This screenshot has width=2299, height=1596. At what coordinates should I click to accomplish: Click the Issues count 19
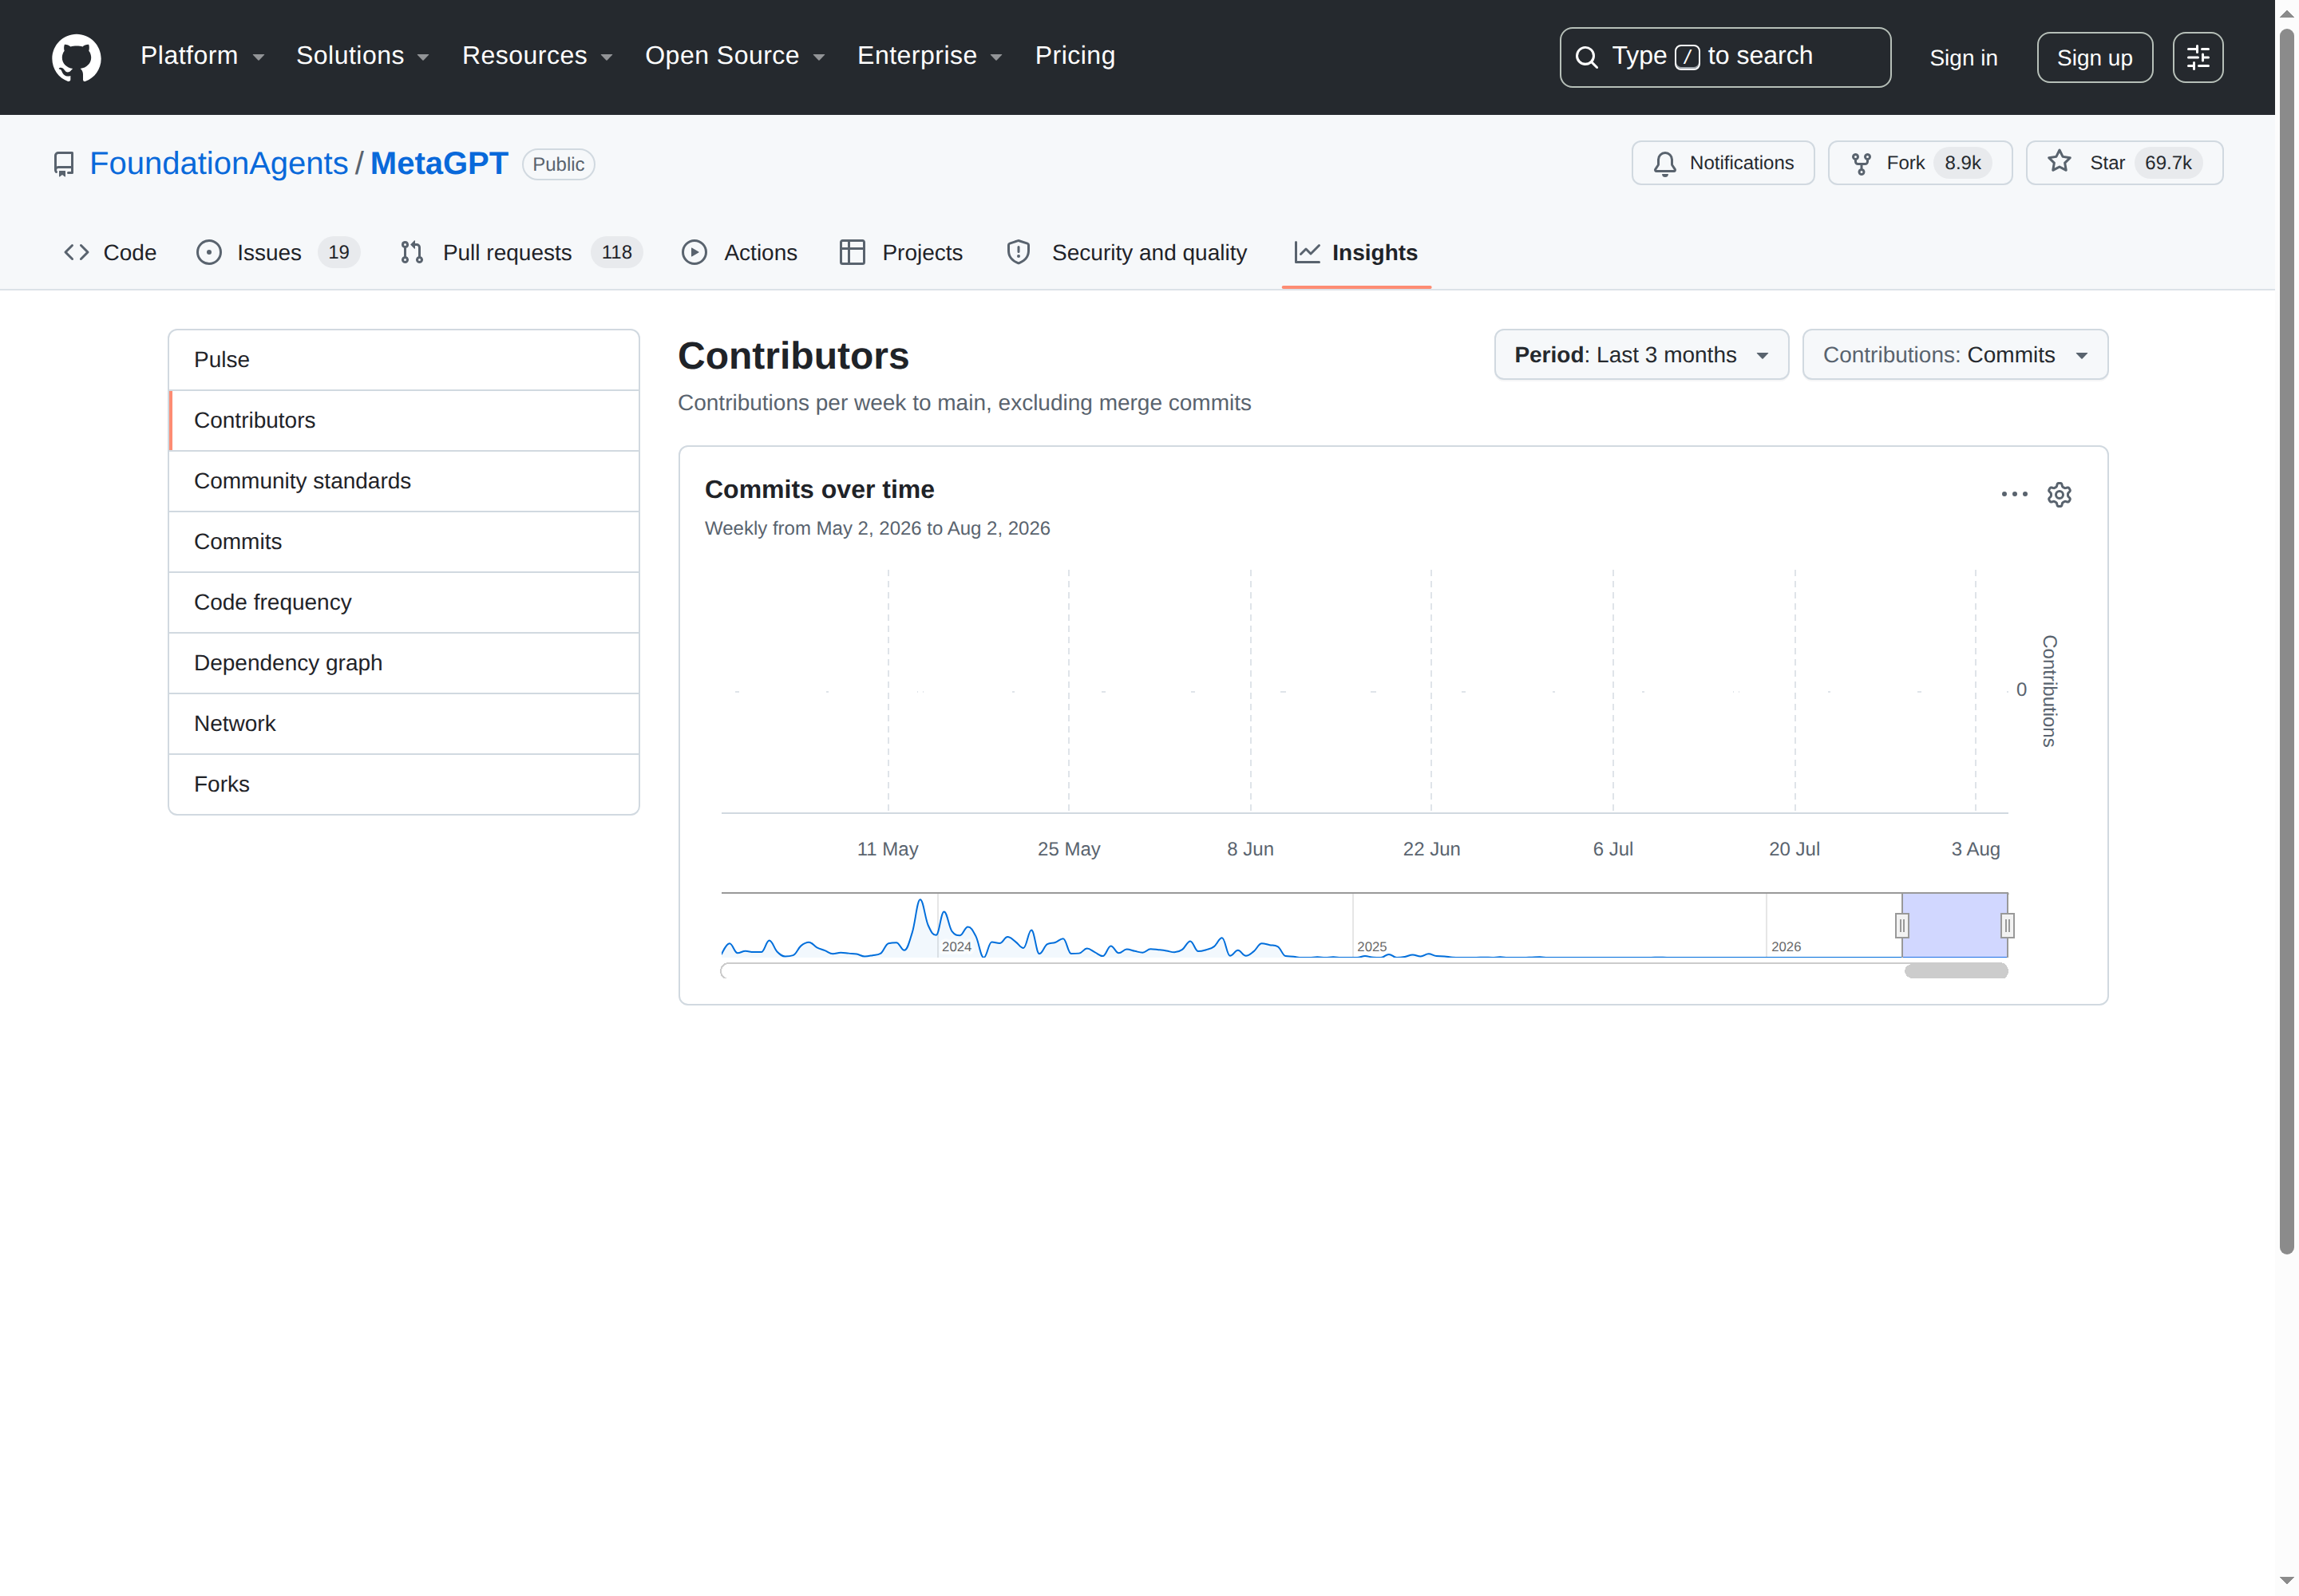(x=338, y=253)
